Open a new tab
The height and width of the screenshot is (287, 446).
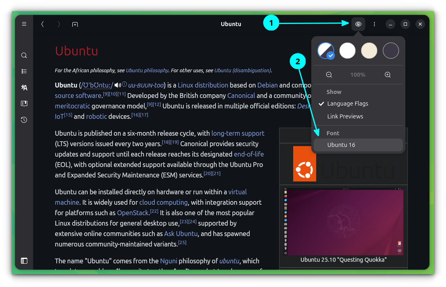tap(75, 24)
